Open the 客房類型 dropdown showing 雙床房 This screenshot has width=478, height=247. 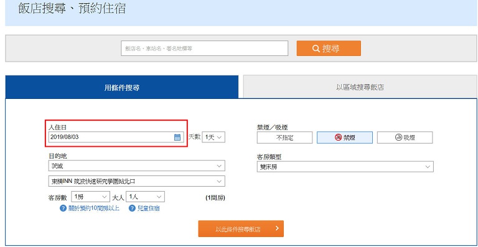point(345,167)
